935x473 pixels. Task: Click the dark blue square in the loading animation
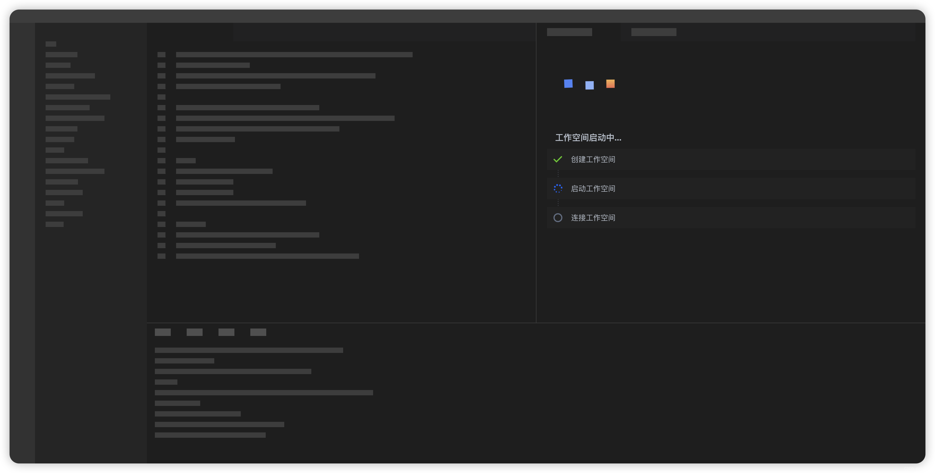click(x=569, y=84)
